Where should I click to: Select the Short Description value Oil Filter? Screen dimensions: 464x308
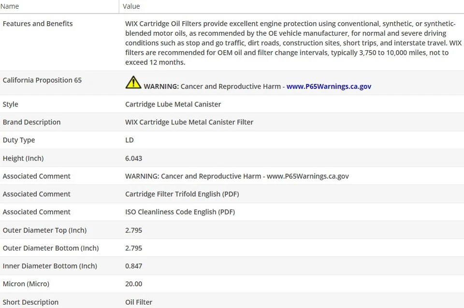point(139,302)
